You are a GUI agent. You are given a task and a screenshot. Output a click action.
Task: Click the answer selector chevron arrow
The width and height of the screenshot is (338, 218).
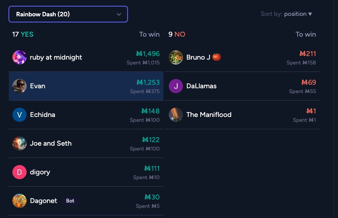click(x=119, y=15)
